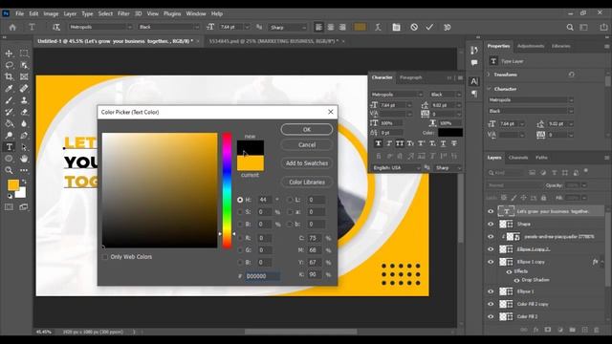Open the search icon top right
612x344 pixels.
click(570, 27)
